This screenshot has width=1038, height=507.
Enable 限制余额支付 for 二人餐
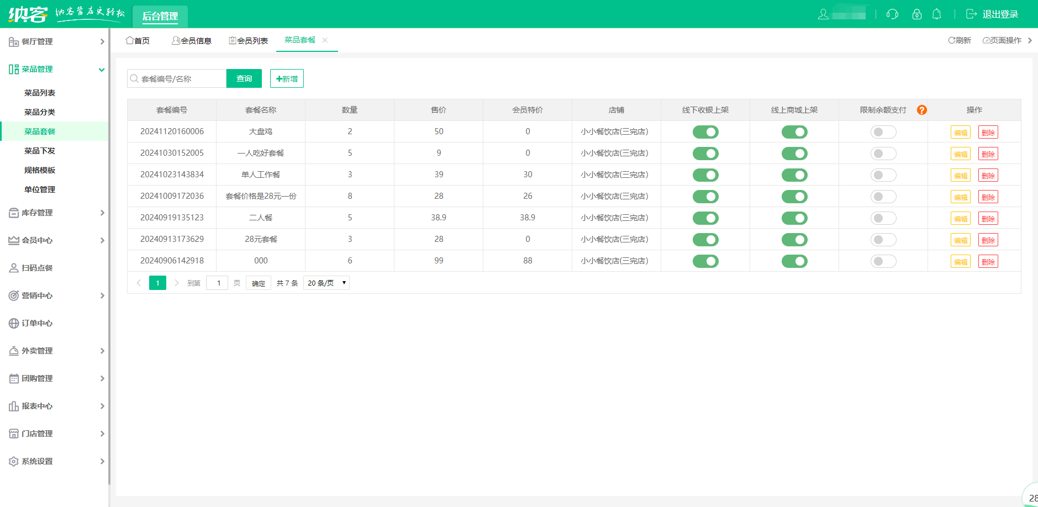pyautogui.click(x=883, y=218)
